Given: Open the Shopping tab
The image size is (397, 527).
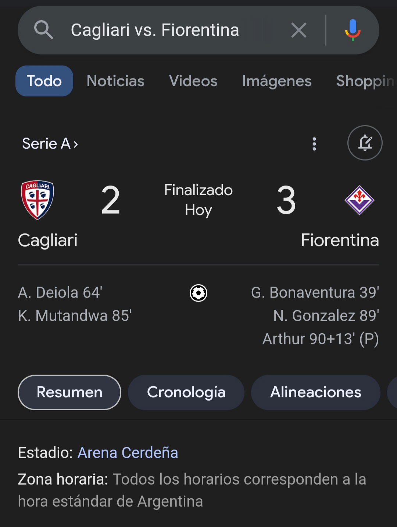Looking at the screenshot, I should [366, 81].
